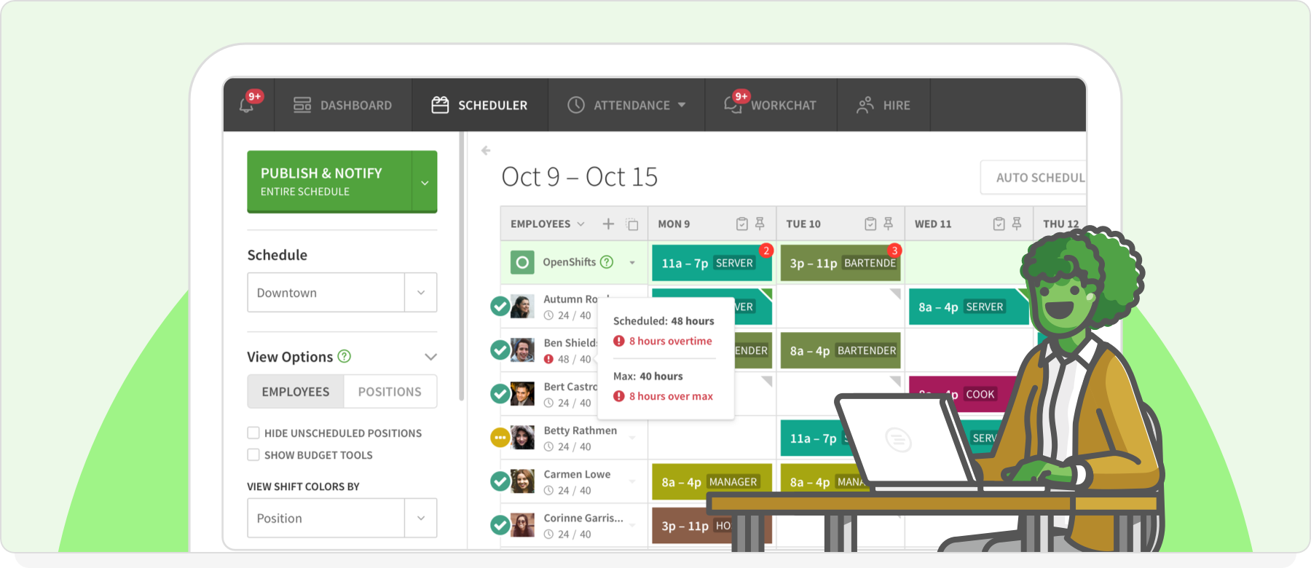1311x568 pixels.
Task: Click Publish & Notify Entire Schedule
Action: coord(330,182)
